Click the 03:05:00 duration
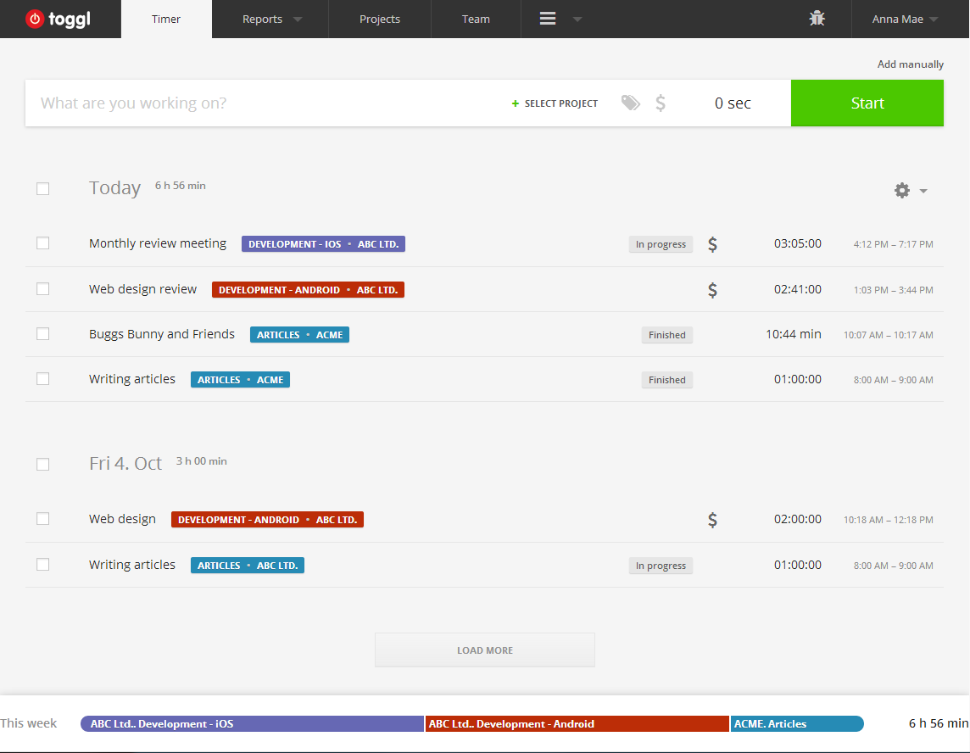The height and width of the screenshot is (753, 970). 797,243
